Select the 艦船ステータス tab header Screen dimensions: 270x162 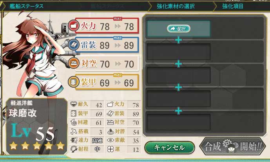point(26,6)
